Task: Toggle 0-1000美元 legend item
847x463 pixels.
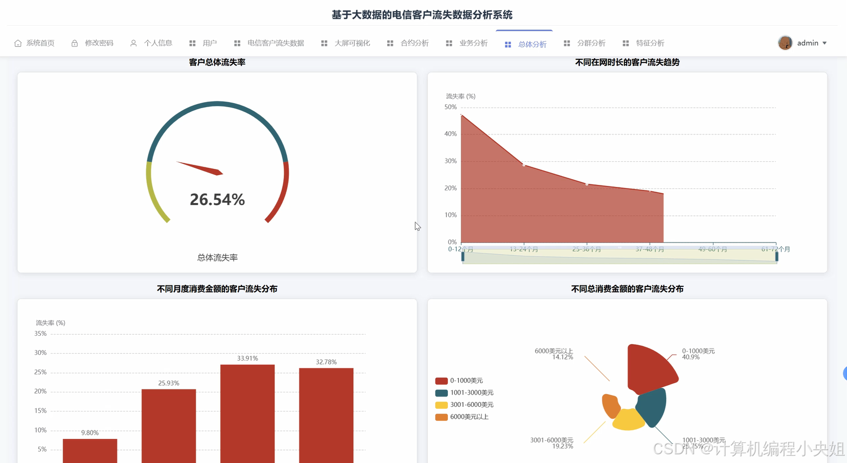Action: point(459,381)
